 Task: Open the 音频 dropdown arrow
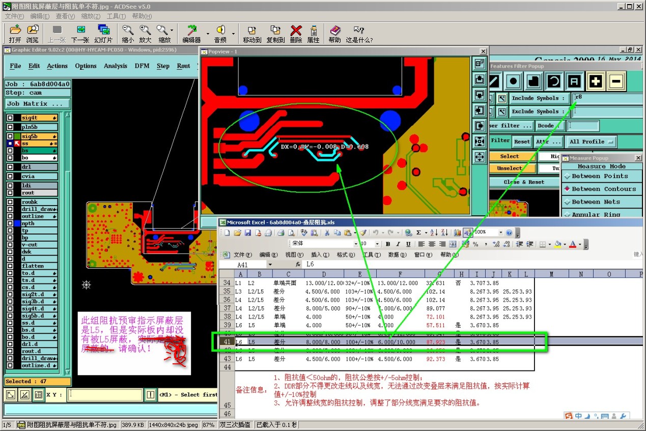(x=233, y=34)
